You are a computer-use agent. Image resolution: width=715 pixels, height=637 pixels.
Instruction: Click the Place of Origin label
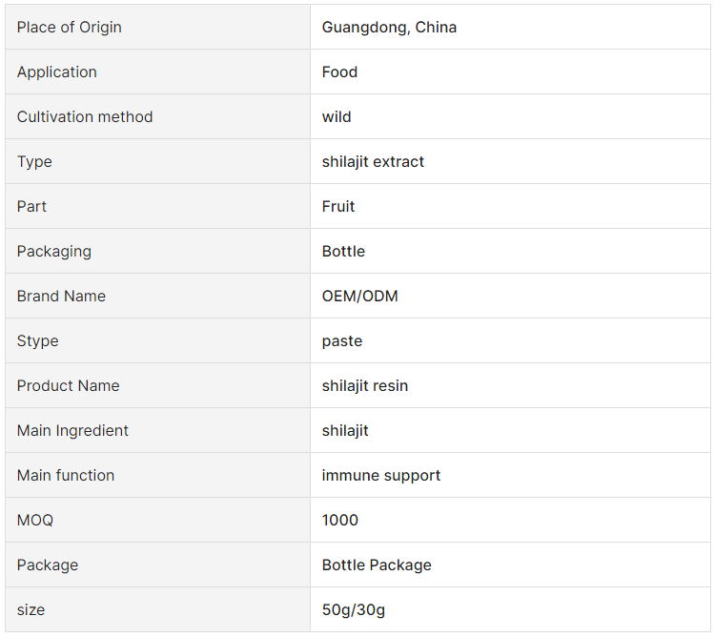(x=70, y=28)
